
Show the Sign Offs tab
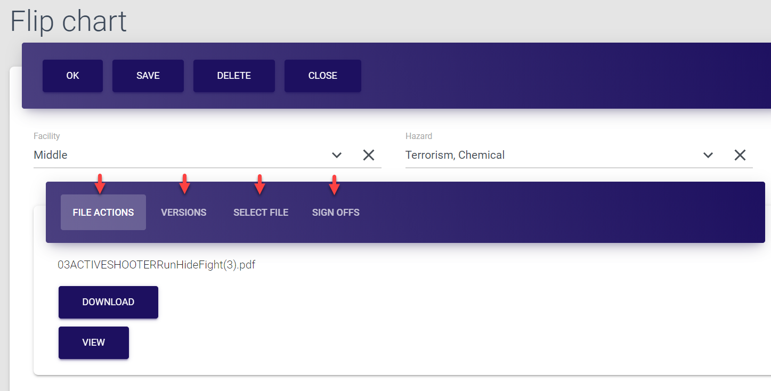pyautogui.click(x=336, y=213)
